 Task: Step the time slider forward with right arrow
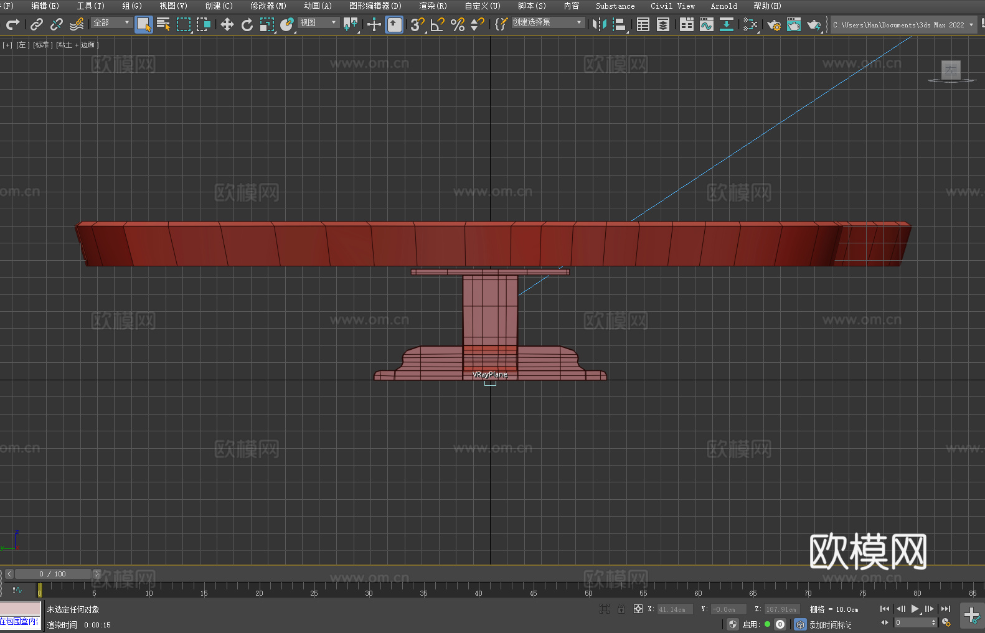(x=97, y=574)
